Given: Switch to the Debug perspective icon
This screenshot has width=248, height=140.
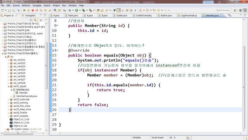Looking at the screenshot, I should (245, 10).
